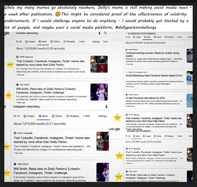The width and height of the screenshot is (197, 187).
Task: Open Tools in LinkedIn networking results
Action: click(x=105, y=42)
